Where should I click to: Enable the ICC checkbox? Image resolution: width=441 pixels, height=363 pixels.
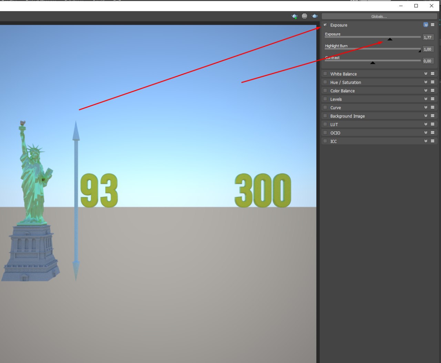pos(325,141)
